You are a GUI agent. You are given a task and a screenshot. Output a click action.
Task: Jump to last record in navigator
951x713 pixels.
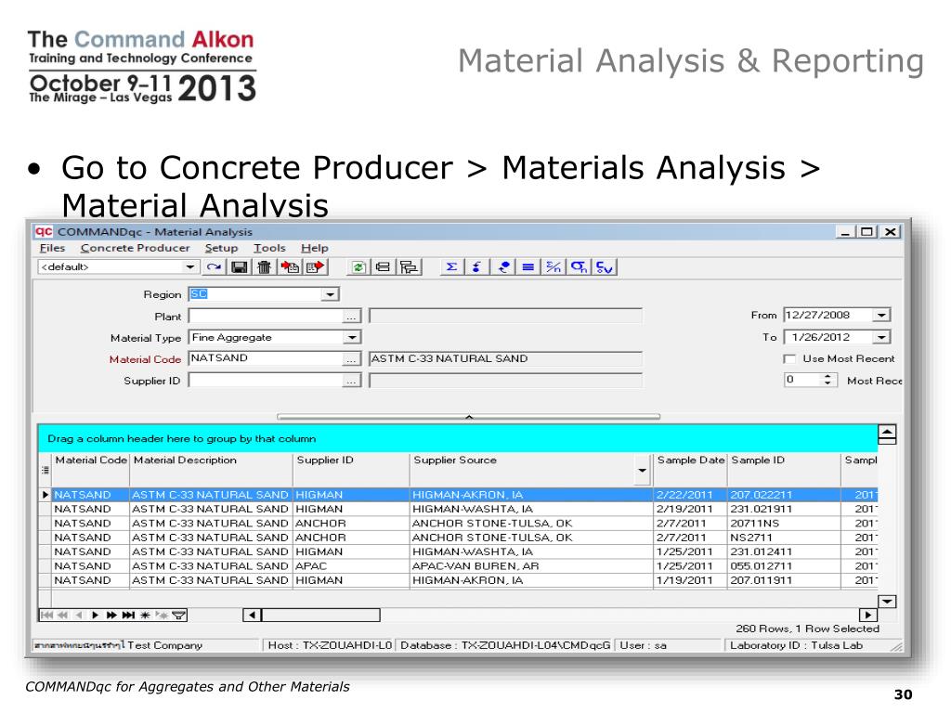coord(128,616)
